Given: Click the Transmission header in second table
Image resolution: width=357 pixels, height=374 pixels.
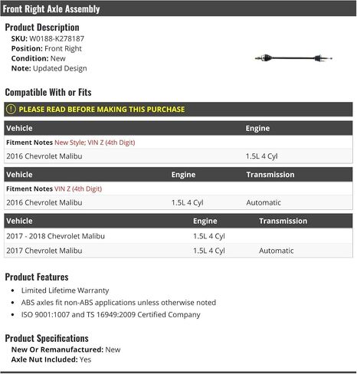Looking at the screenshot, I should [270, 175].
